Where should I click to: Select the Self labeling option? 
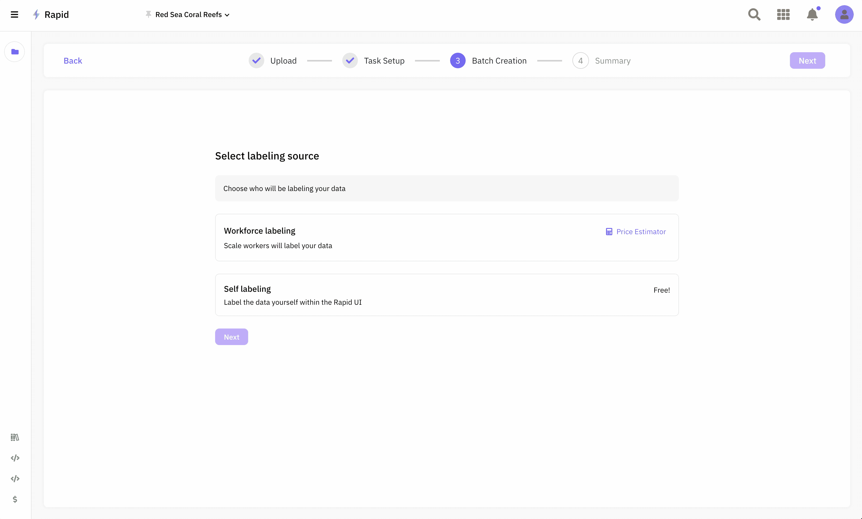tap(447, 295)
